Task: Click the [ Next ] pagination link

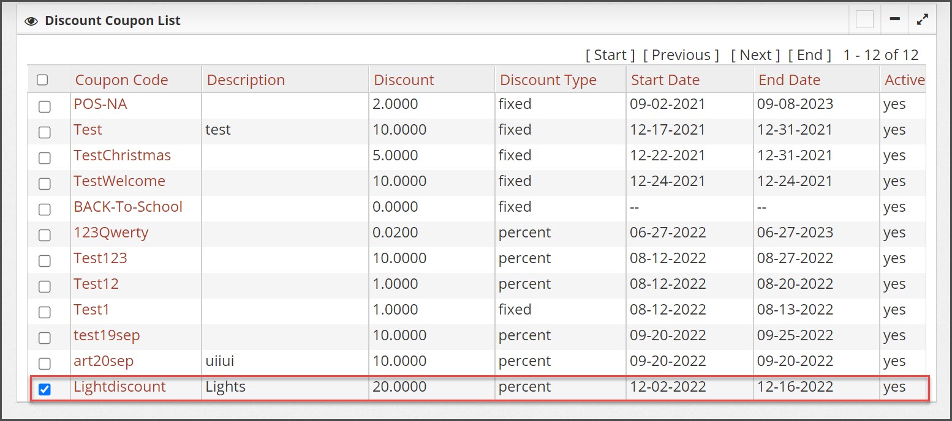Action: (x=755, y=55)
